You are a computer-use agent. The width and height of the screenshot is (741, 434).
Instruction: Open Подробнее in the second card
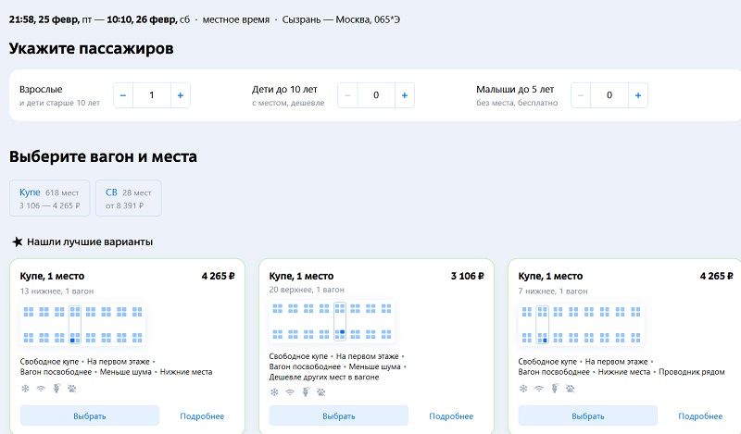tap(451, 416)
